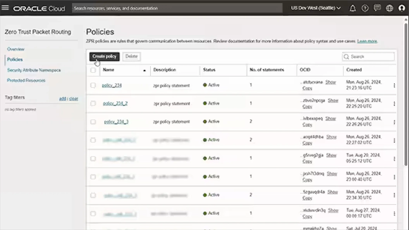Click clear link under Tag filters
409x230 pixels.
click(x=74, y=99)
